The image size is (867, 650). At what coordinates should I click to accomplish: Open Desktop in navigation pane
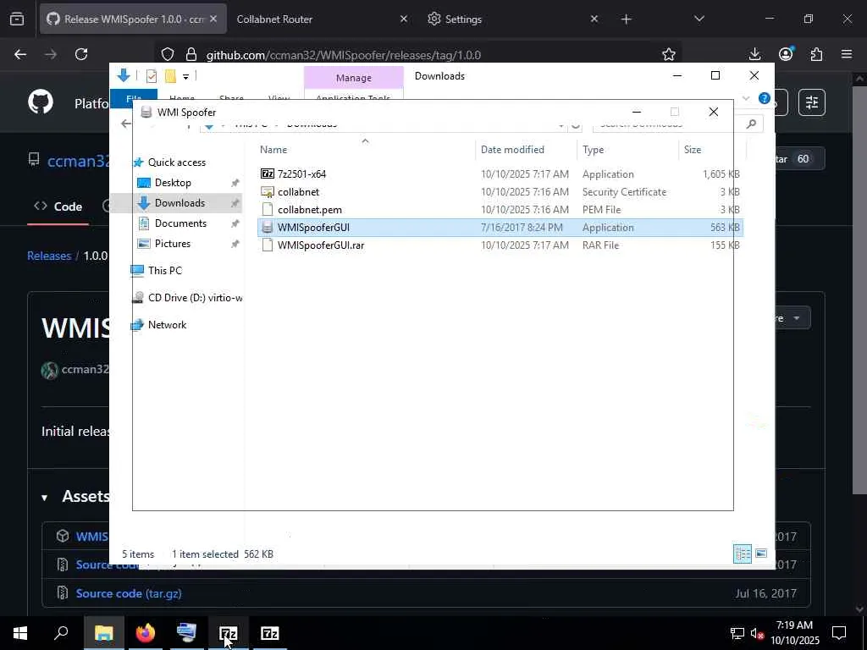point(173,183)
